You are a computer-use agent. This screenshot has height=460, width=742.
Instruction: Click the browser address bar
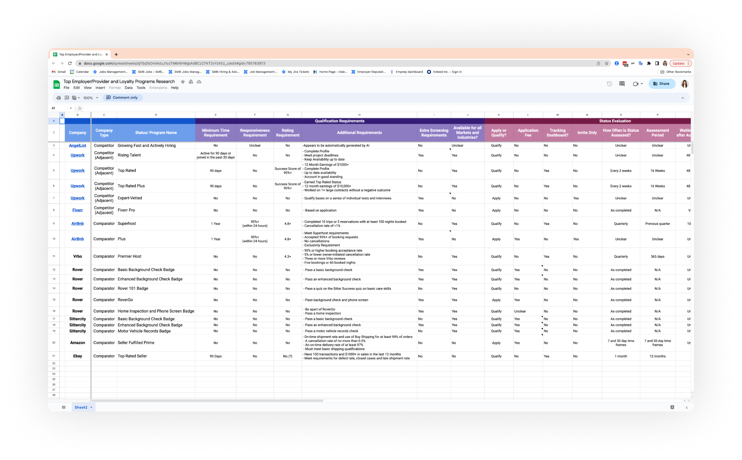pos(336,63)
